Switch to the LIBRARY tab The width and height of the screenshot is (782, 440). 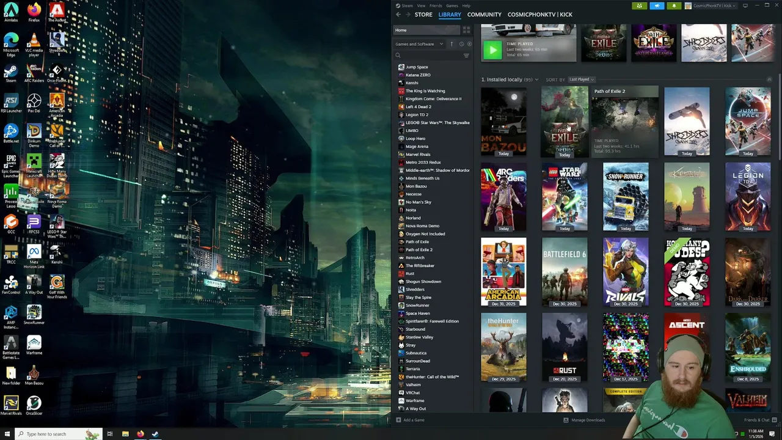[x=450, y=14]
